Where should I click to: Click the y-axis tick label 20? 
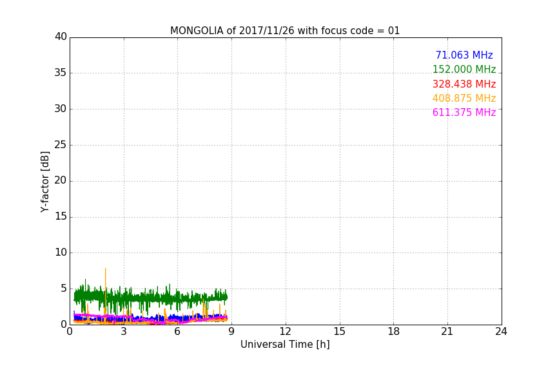click(x=61, y=181)
